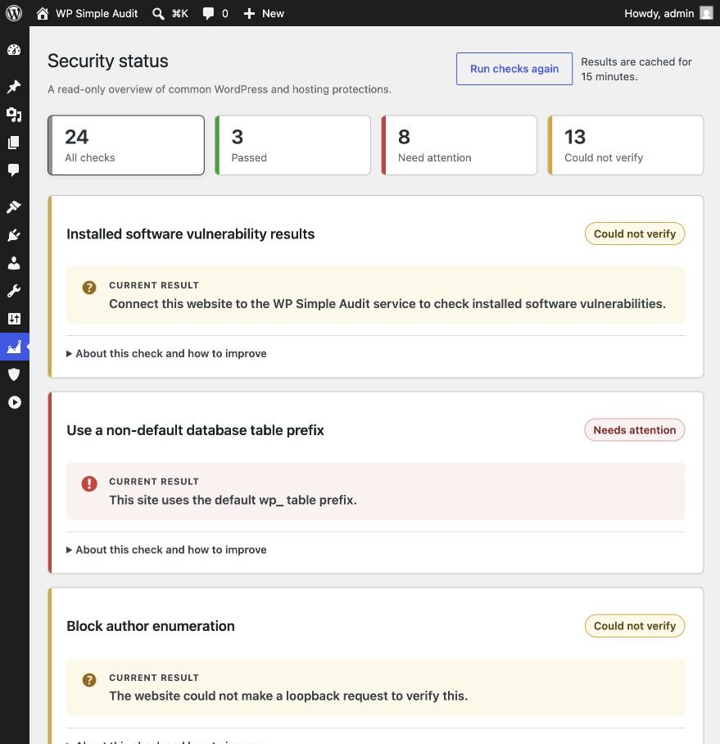Open the comments bubble in admin bar
Screen dimensions: 720x744
point(208,13)
